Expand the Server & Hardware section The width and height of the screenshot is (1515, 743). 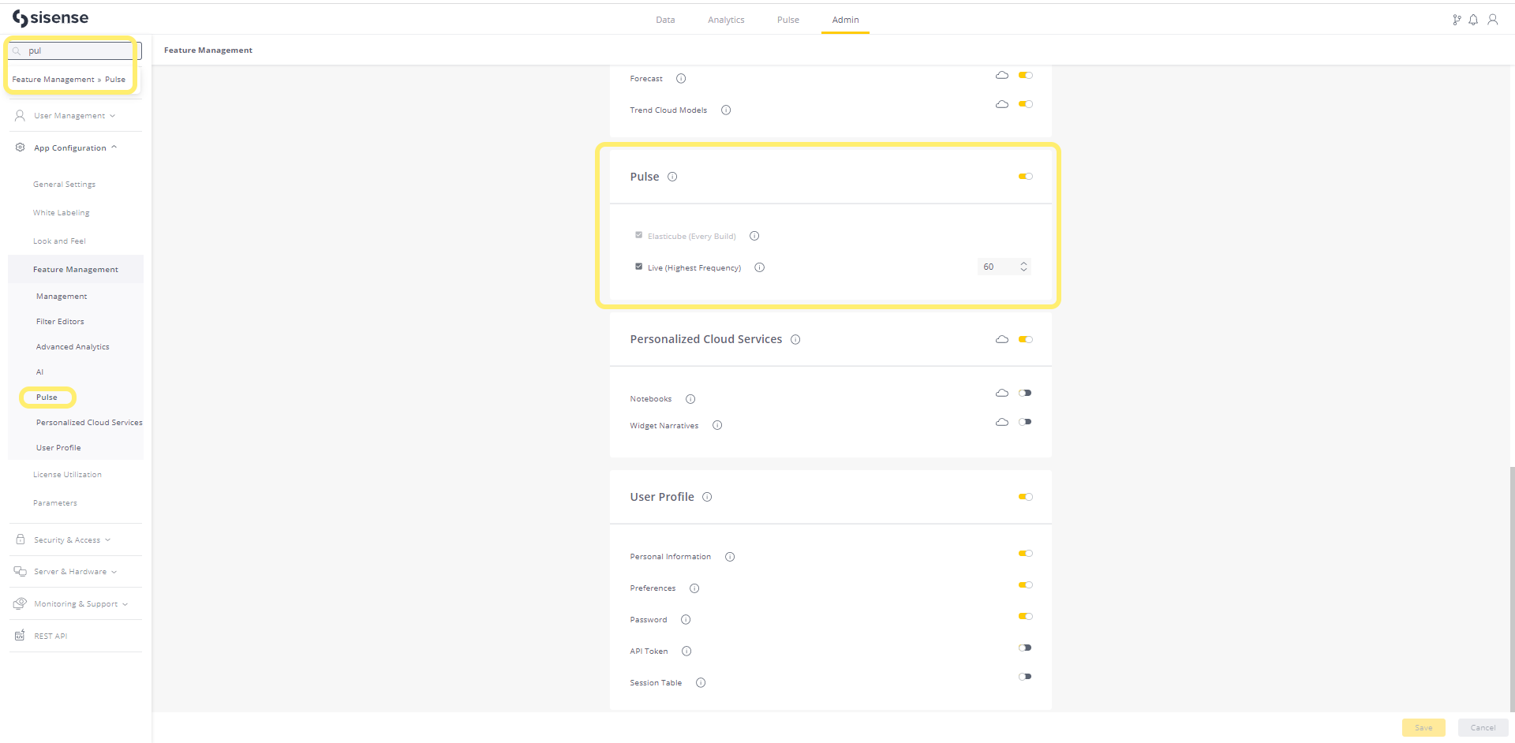coord(75,572)
